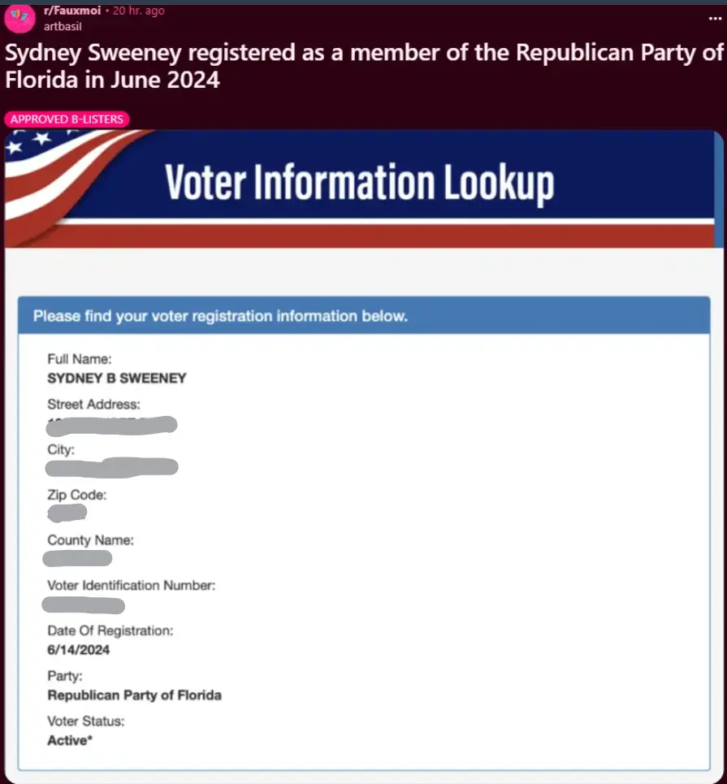The height and width of the screenshot is (784, 727).
Task: Click the redacted City value
Action: click(111, 467)
